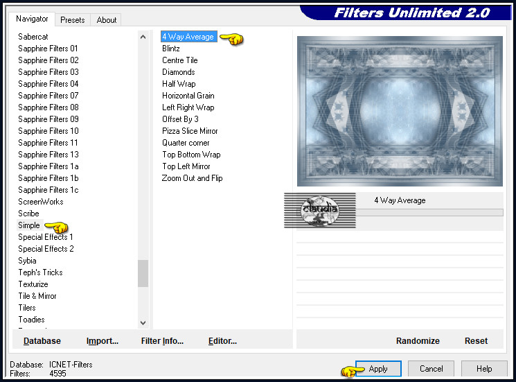Reset the filter settings
The width and height of the screenshot is (516, 382).
point(476,341)
